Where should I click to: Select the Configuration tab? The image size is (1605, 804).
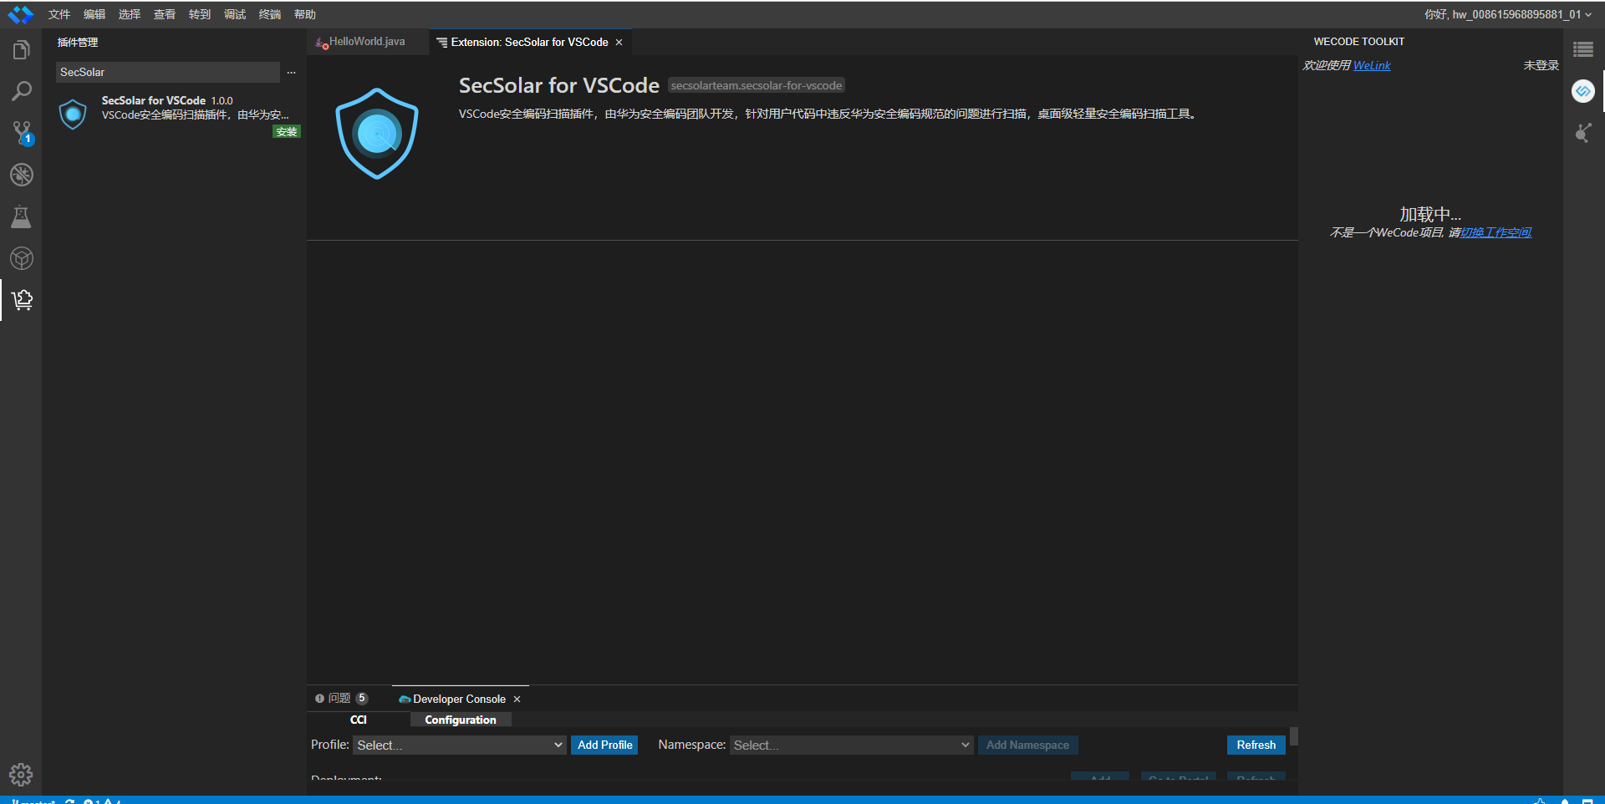[x=460, y=720]
